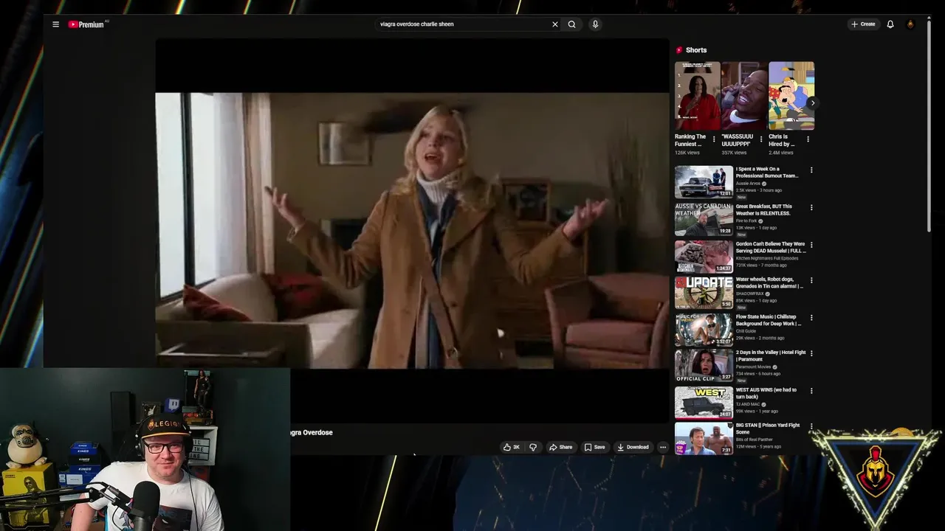Open title 'Water wheels, Robot dogs, Grenades'
Image resolution: width=945 pixels, height=531 pixels.
click(x=769, y=282)
